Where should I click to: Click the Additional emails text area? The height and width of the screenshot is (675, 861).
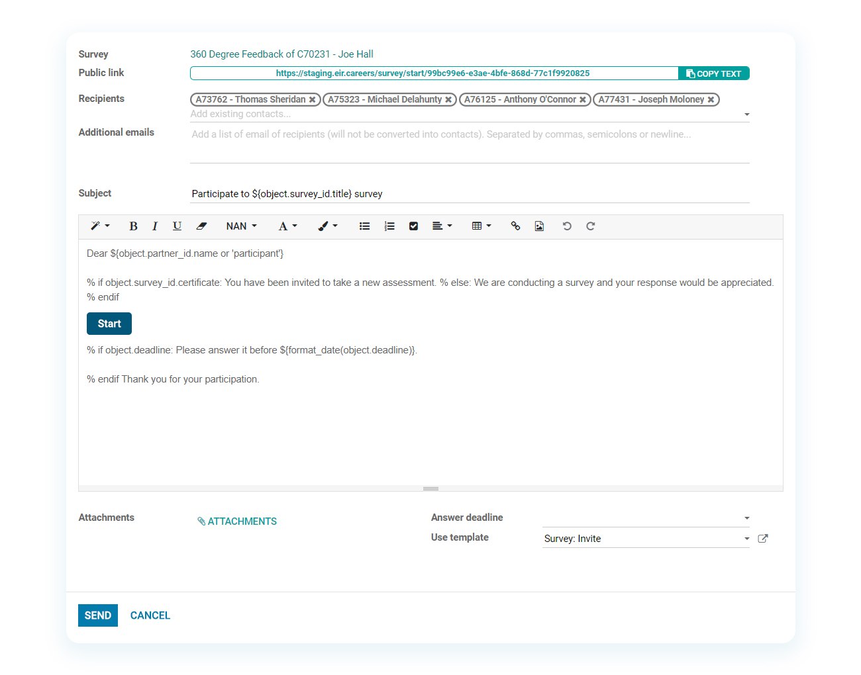coord(470,144)
